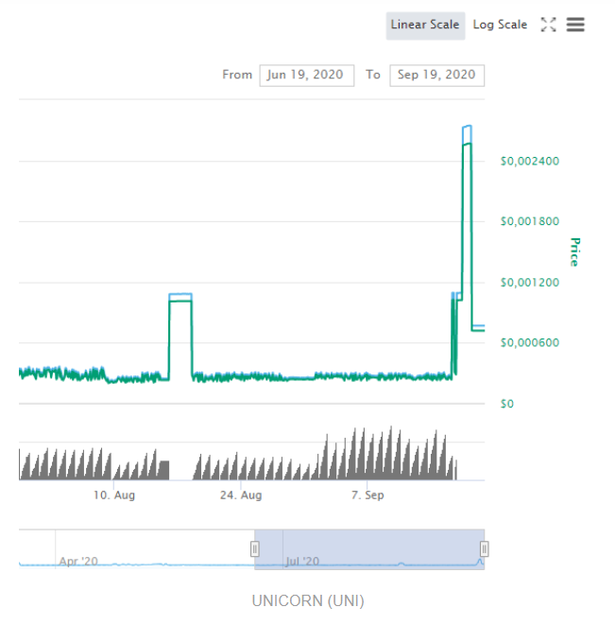Click the green Price axis title
615x625 pixels.
574,252
